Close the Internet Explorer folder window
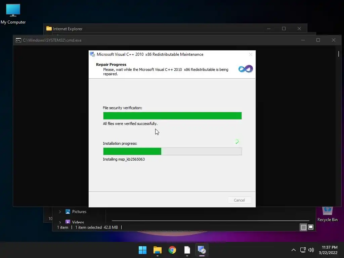The image size is (344, 258). 299,29
